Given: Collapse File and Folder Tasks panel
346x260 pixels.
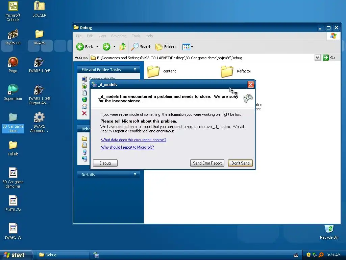Looking at the screenshot, I should [135, 69].
